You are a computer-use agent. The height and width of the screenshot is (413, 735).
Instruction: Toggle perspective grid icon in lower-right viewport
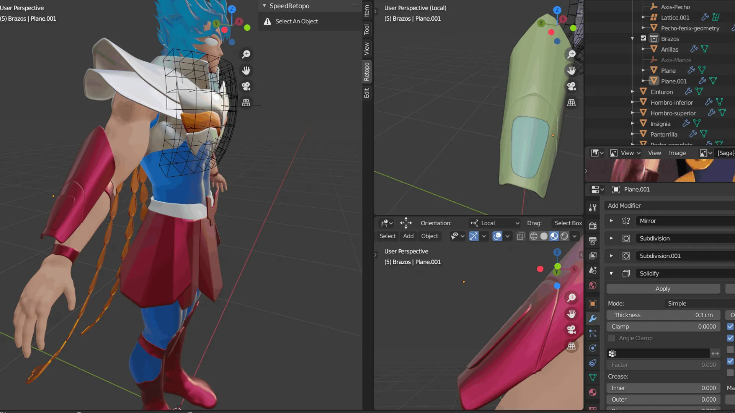(x=572, y=346)
